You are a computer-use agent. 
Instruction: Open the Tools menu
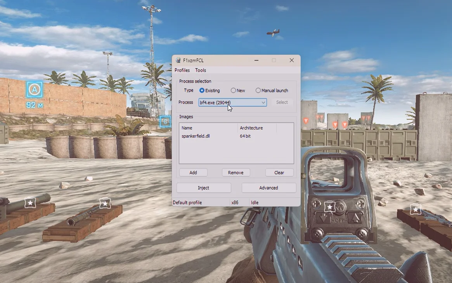pos(201,71)
